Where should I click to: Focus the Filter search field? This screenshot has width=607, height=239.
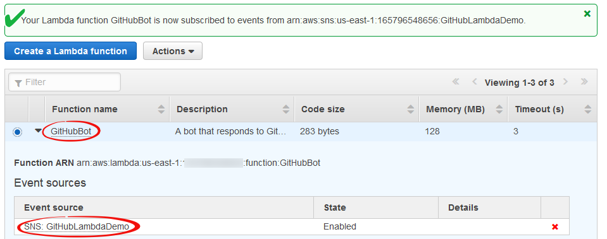tap(65, 82)
